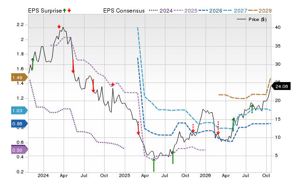Click the brown 1.49 value tag
Image resolution: width=299 pixels, height=178 pixels.
(19, 77)
